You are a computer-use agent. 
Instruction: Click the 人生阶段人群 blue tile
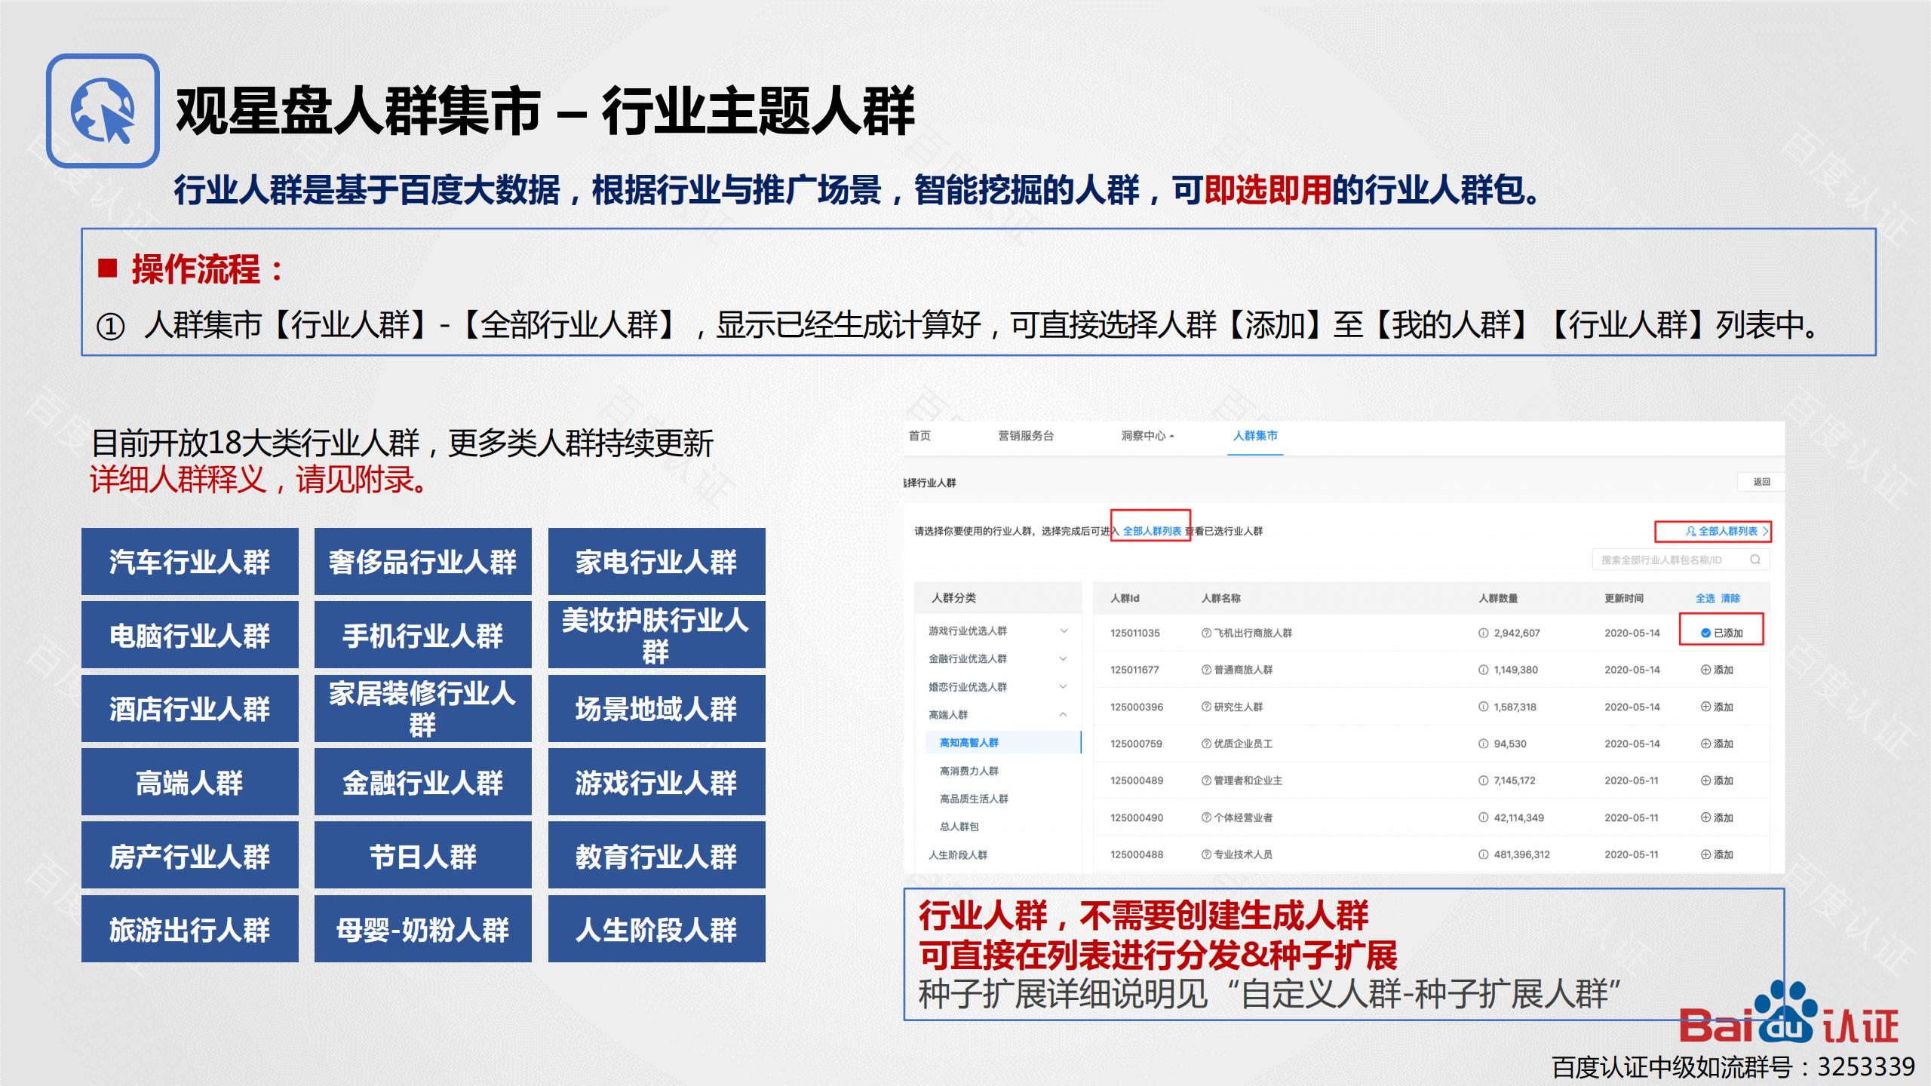[657, 929]
